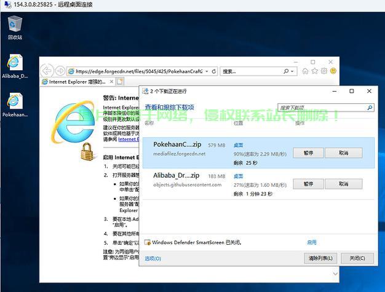Cancel the Alibaba_Dr....zip download
385x292 pixels.
tap(344, 184)
